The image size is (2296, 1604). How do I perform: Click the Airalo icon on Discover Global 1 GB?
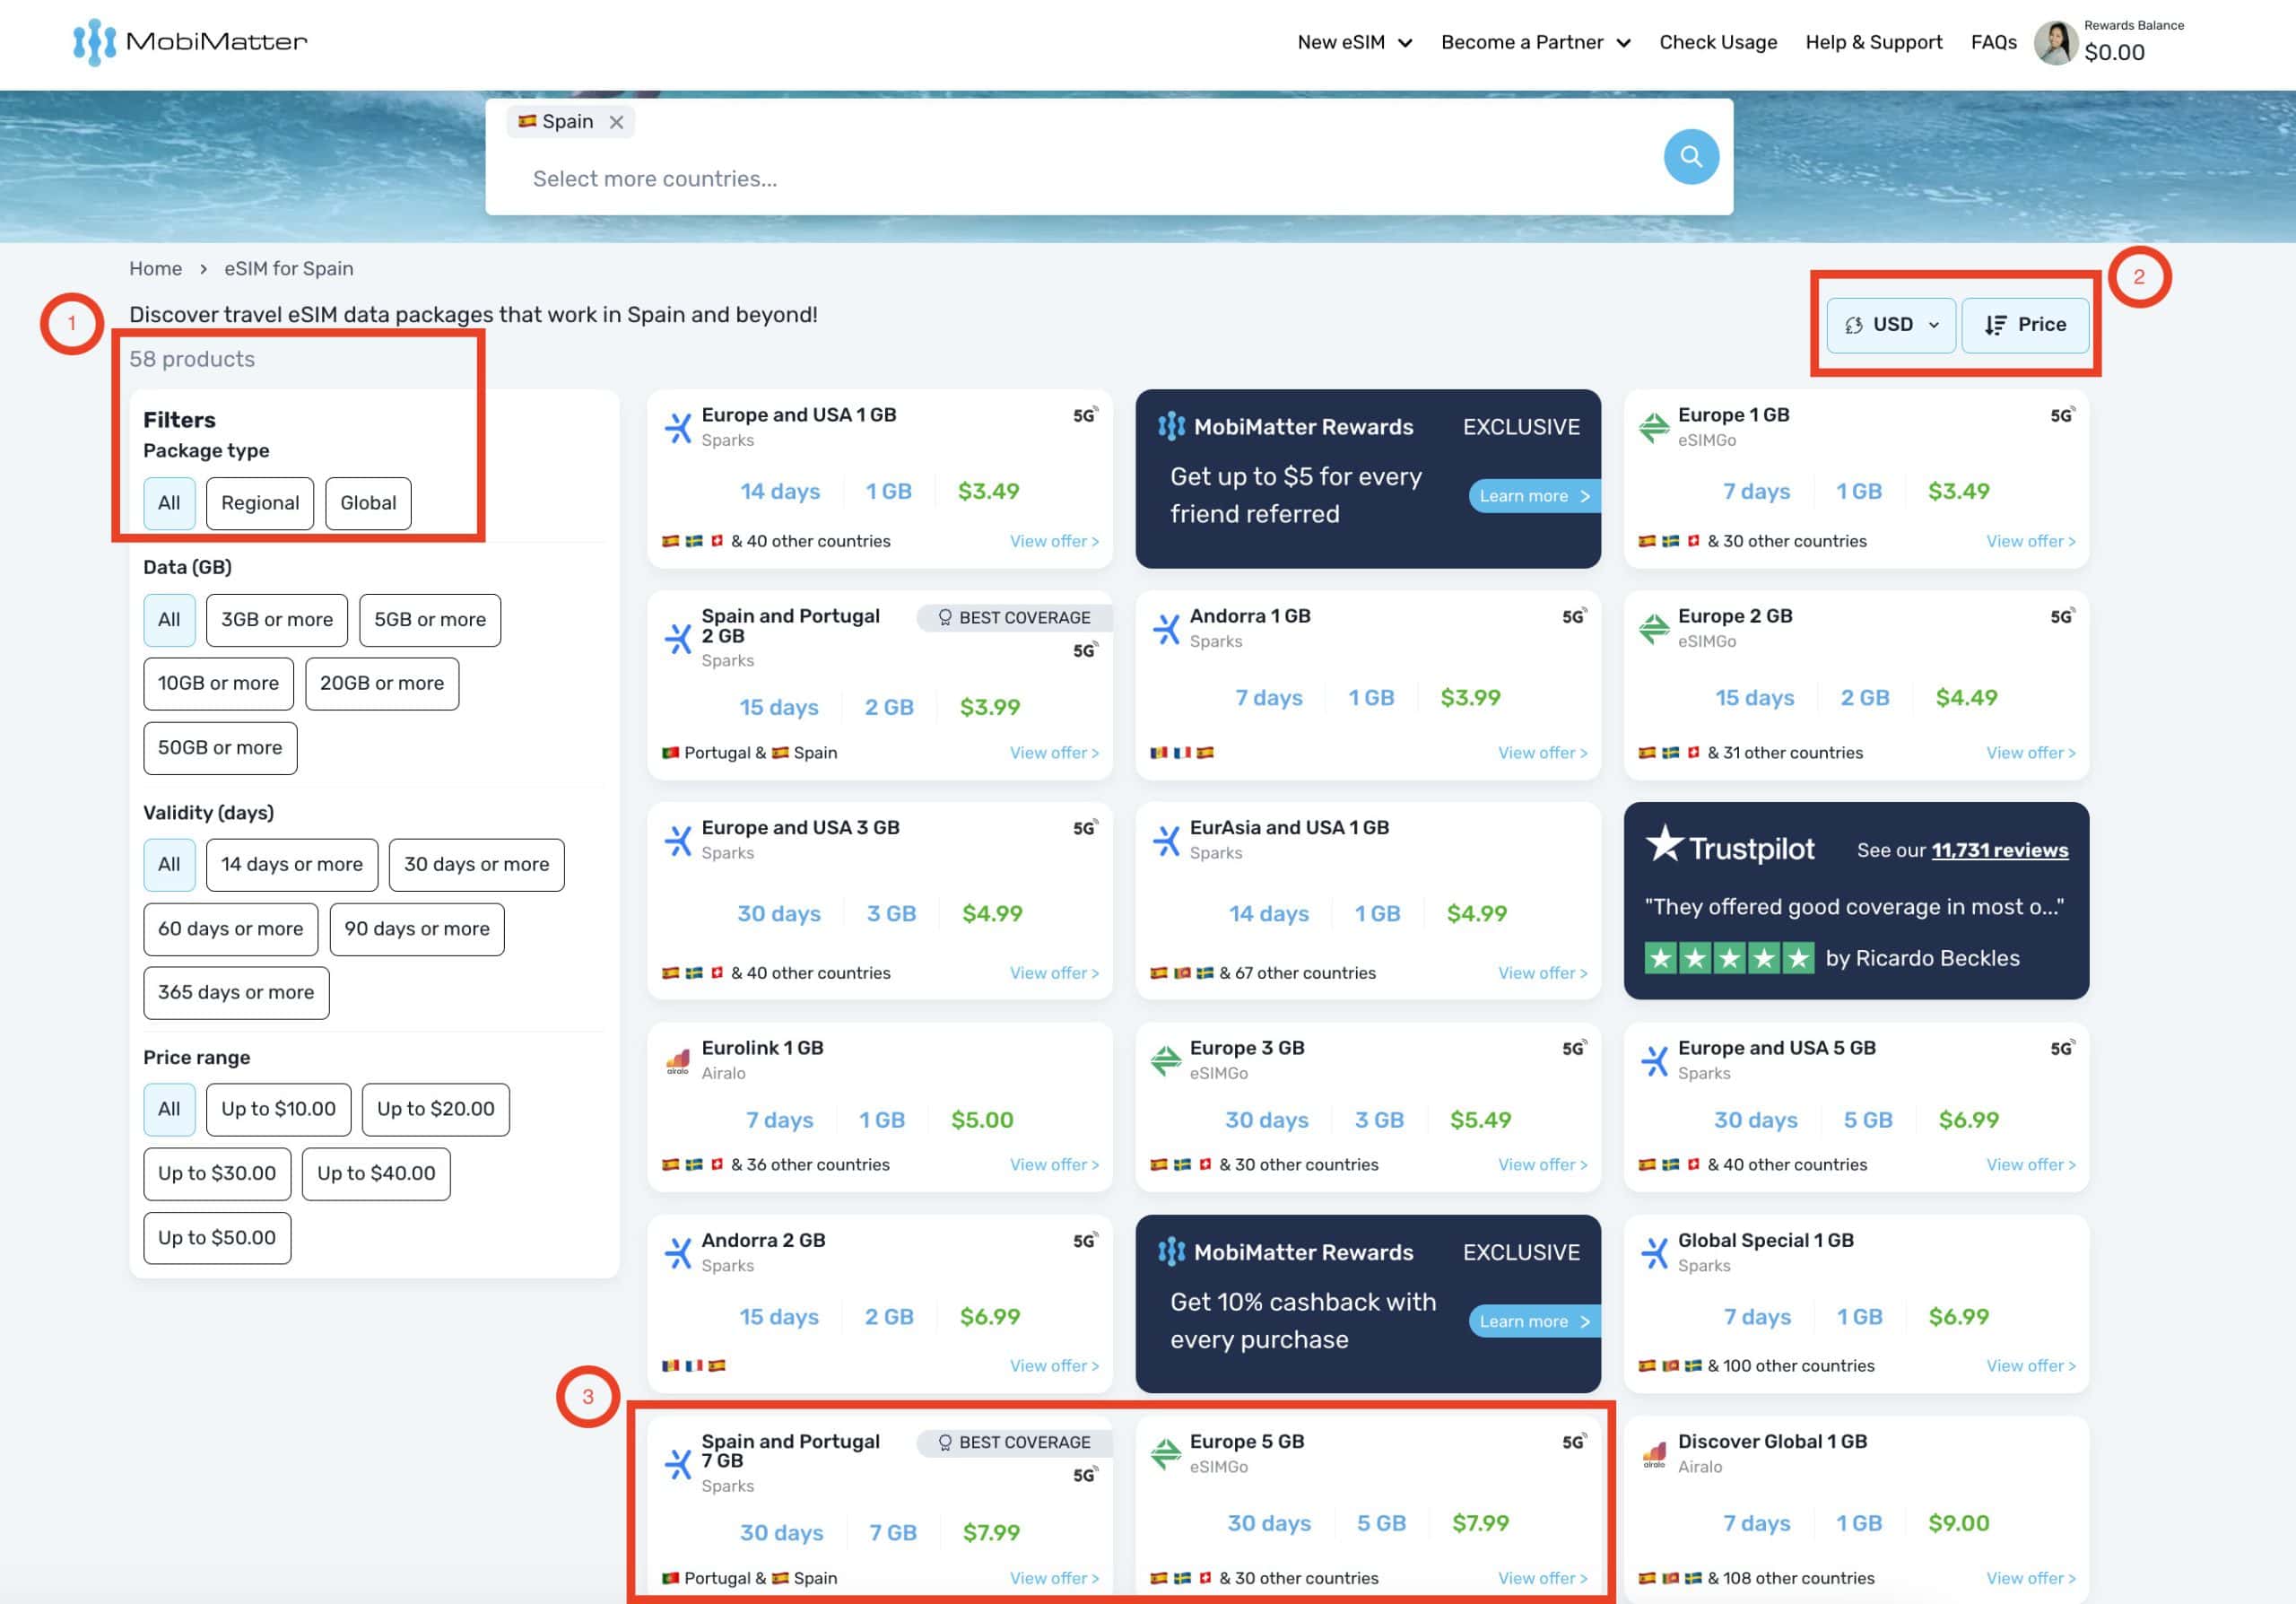point(1654,1455)
